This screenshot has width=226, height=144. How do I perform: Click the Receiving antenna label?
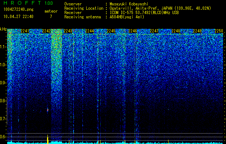83,17
